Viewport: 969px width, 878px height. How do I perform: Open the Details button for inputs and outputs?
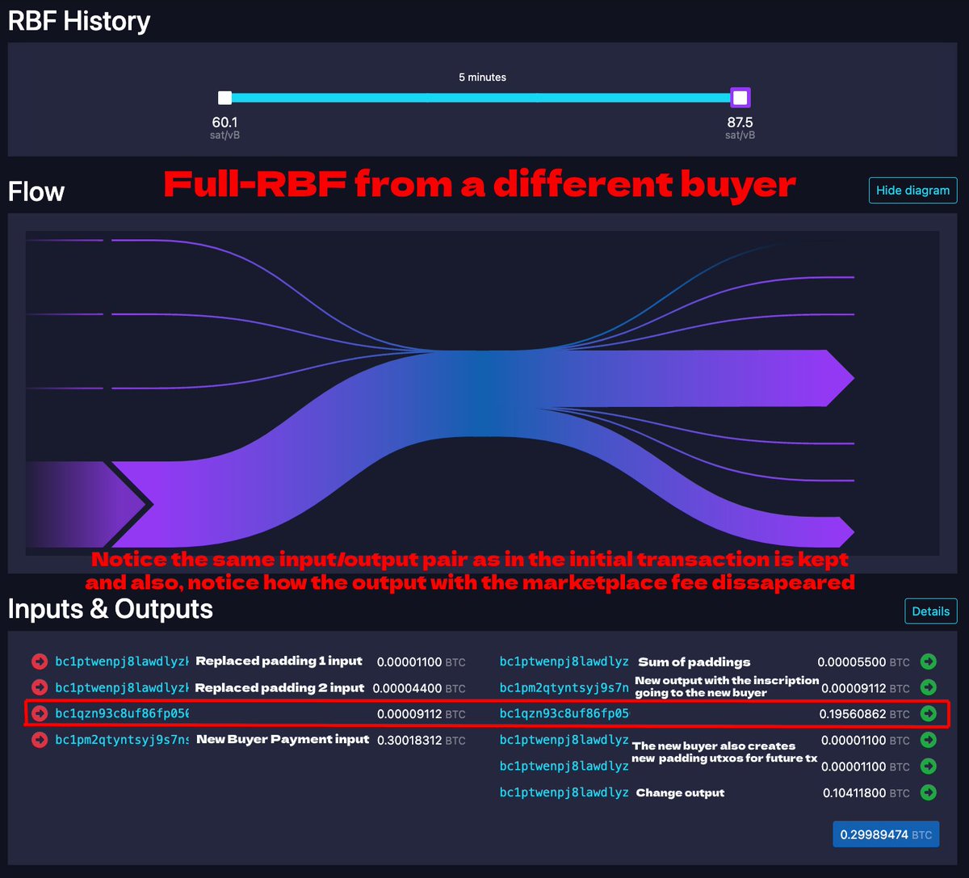[x=930, y=611]
